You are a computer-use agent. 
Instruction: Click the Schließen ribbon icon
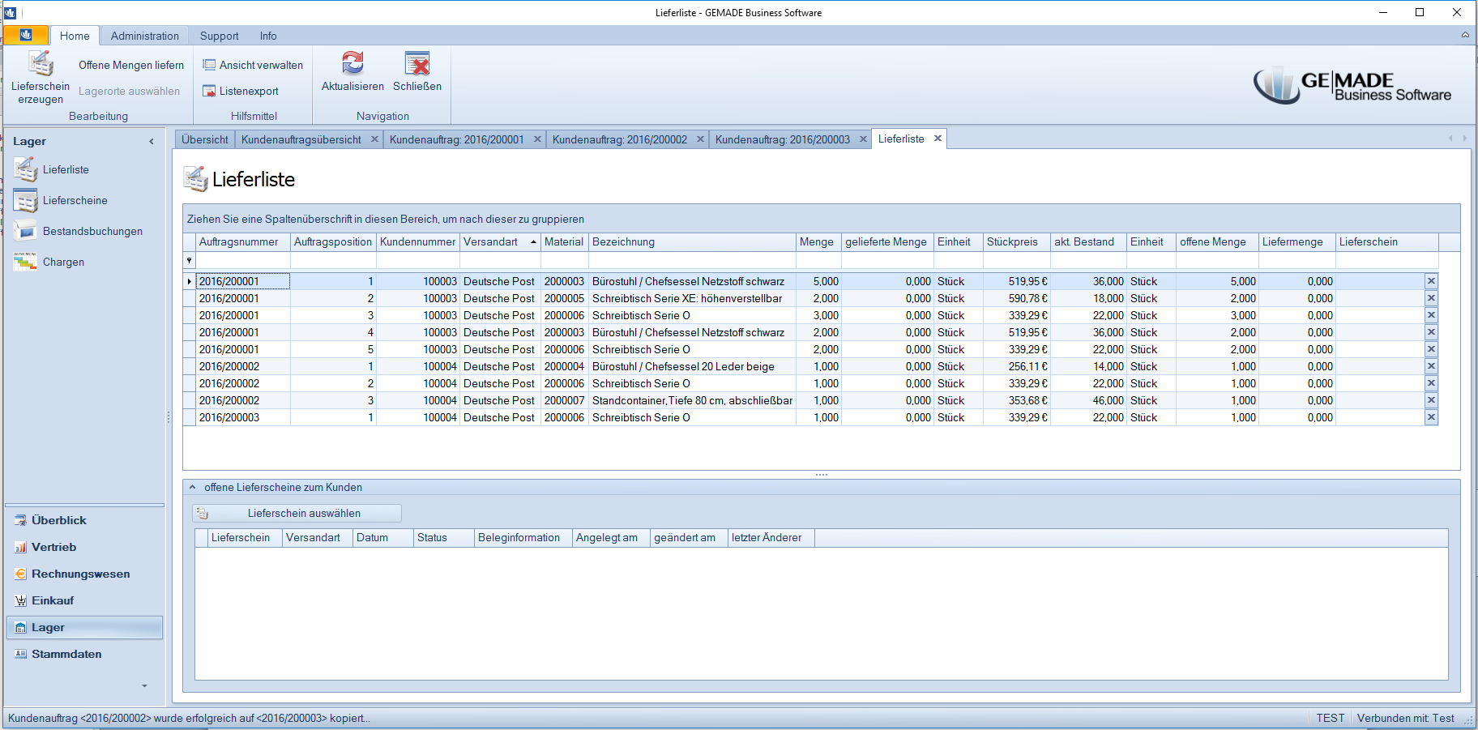coord(417,65)
